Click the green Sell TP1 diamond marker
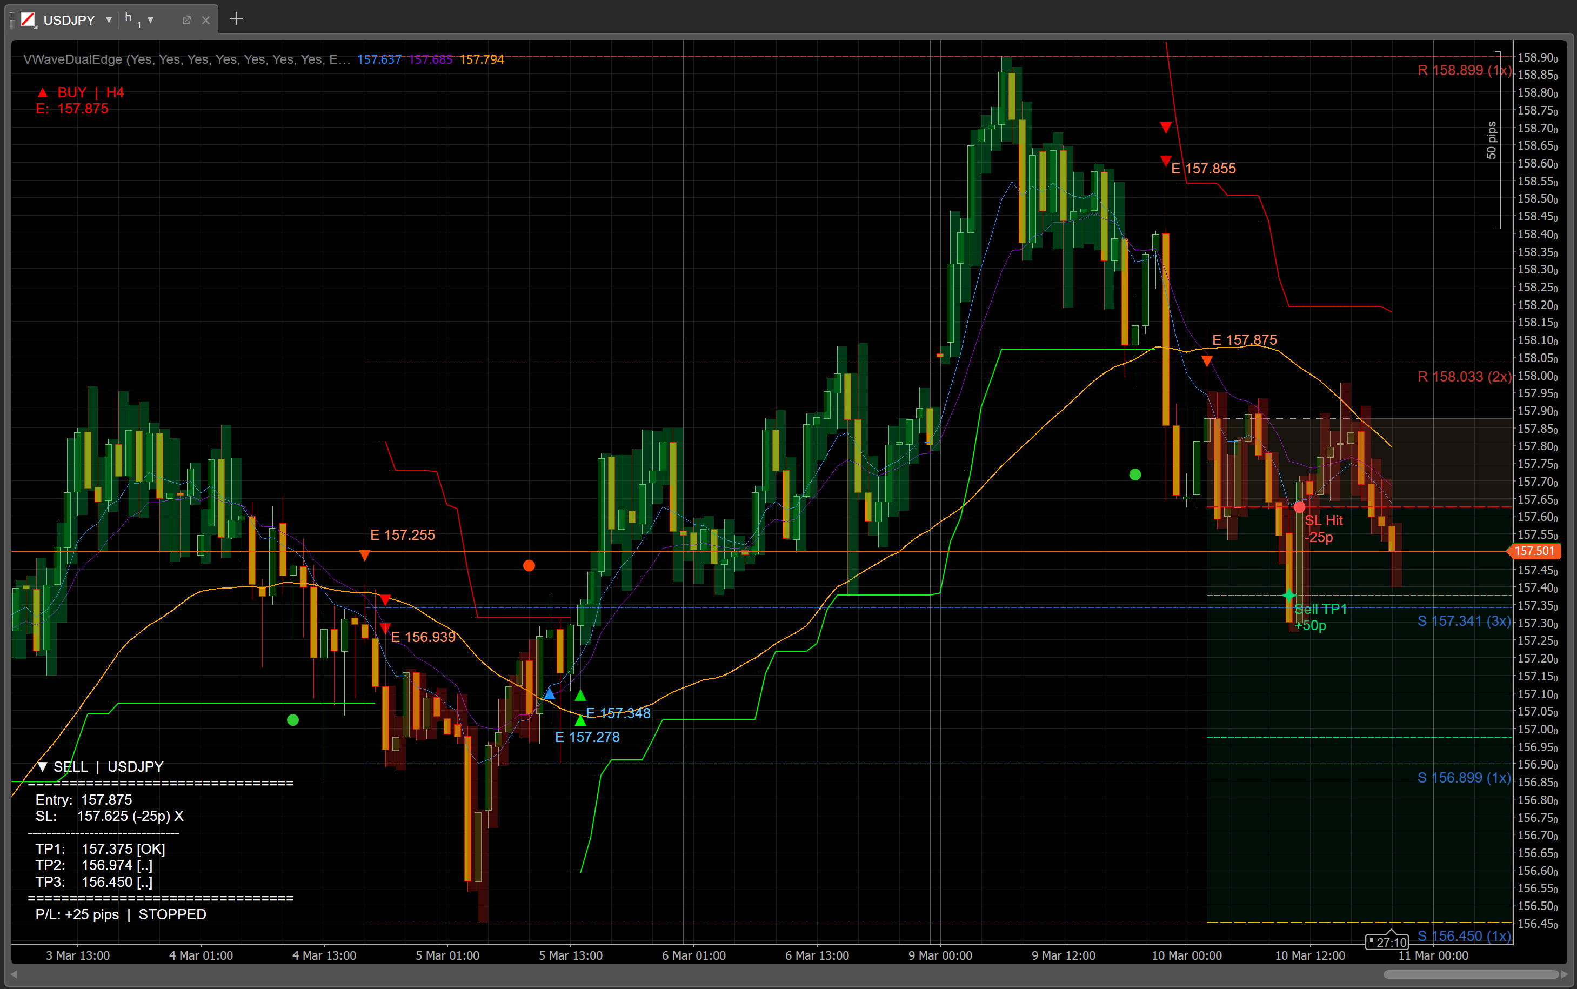The width and height of the screenshot is (1577, 989). (1288, 595)
